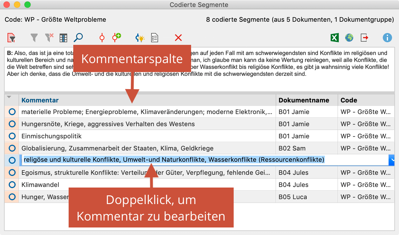Click the sort triangle in the first column header

9,97
